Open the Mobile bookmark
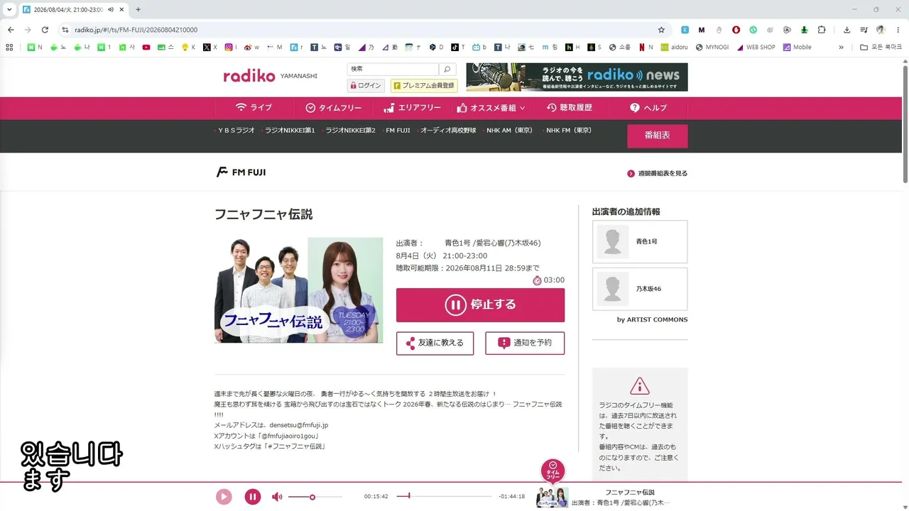 (x=797, y=48)
